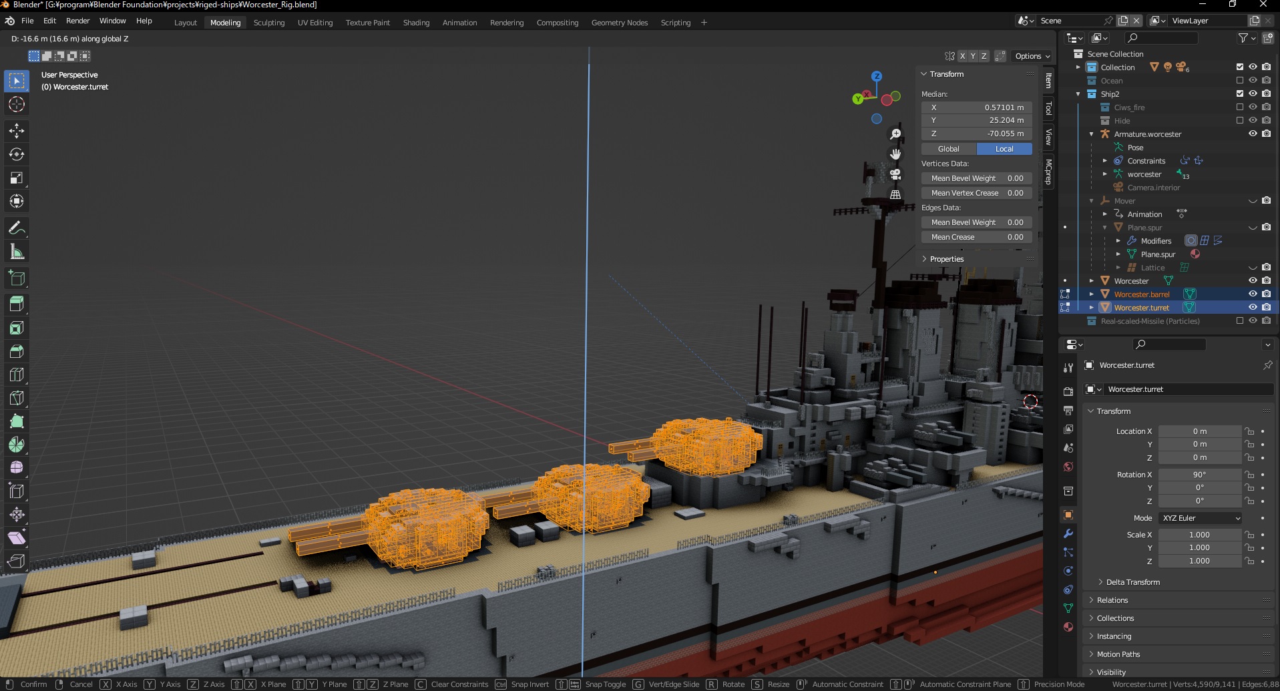Pick the Poly Build tool
Viewport: 1280px width, 691px height.
[x=17, y=421]
